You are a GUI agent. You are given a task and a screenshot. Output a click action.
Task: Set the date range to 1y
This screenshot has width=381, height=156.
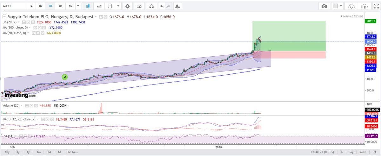[x=28, y=152]
